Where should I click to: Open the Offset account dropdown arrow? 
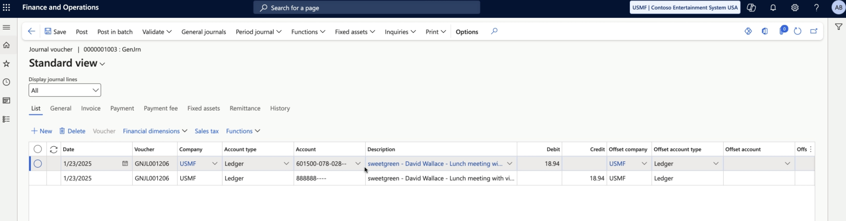click(x=787, y=163)
